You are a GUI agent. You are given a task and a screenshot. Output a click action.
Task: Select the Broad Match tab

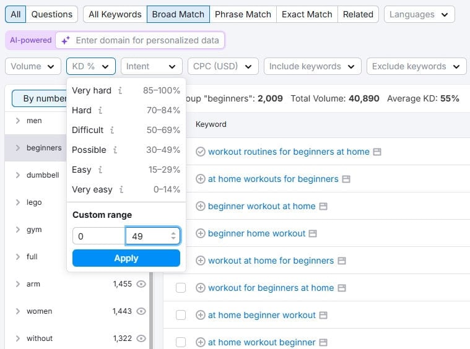click(178, 14)
